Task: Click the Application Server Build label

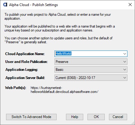Action: coord(25,78)
